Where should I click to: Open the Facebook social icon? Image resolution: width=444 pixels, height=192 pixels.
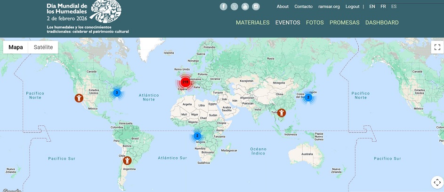coord(224,7)
